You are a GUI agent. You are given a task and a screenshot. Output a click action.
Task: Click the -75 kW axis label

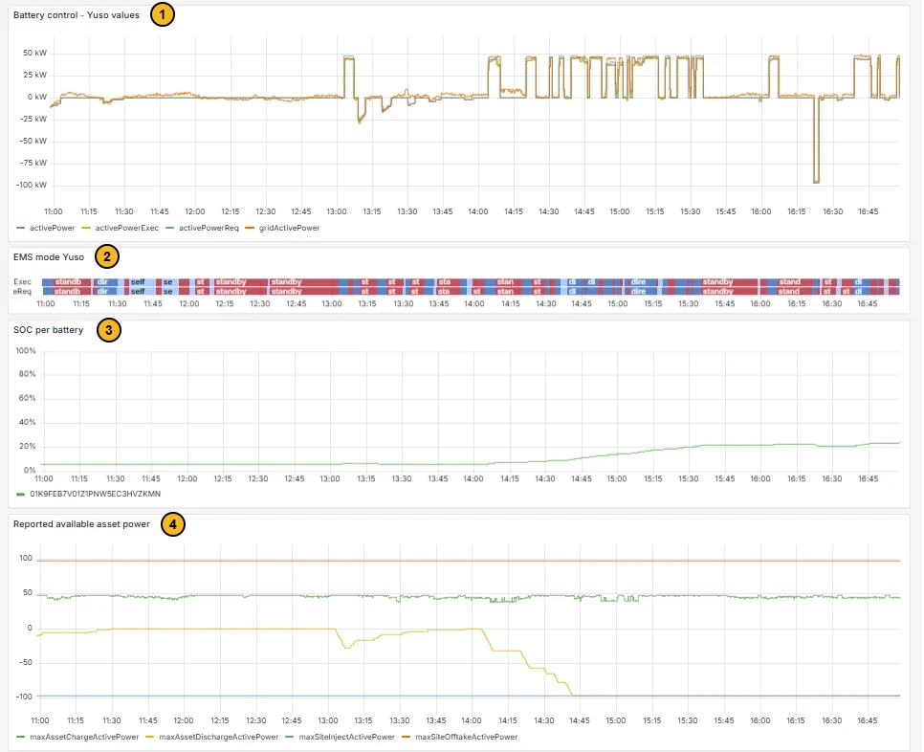[33, 163]
